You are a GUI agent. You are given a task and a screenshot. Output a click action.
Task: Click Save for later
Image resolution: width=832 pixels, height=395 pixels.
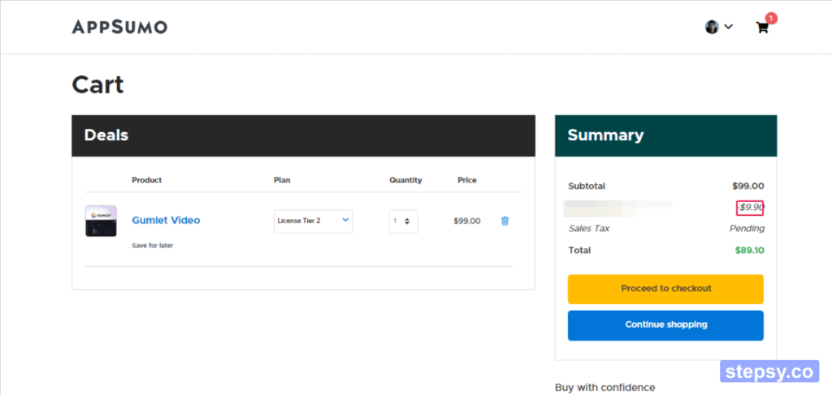coord(152,246)
